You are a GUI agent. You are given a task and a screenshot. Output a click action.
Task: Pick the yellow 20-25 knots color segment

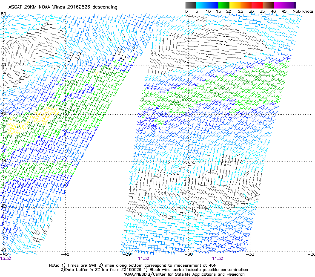coord(235,5)
